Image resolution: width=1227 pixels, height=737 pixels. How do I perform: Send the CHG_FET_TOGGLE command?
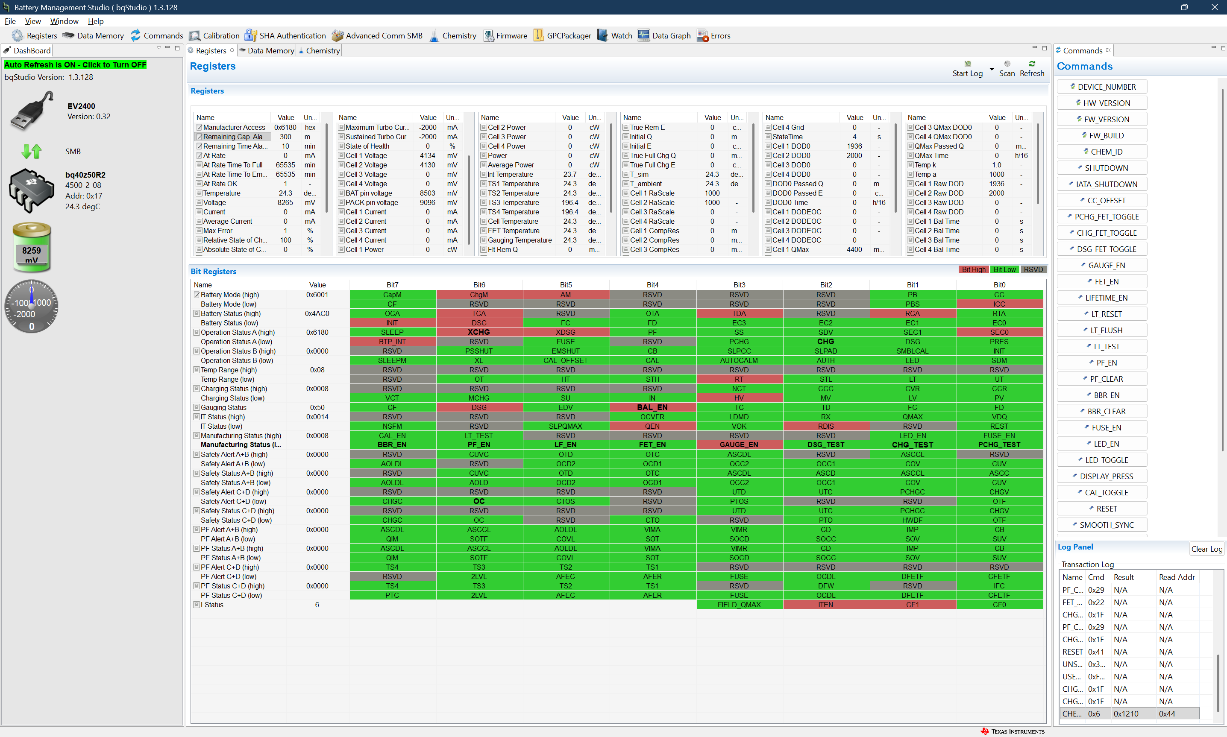click(1102, 233)
